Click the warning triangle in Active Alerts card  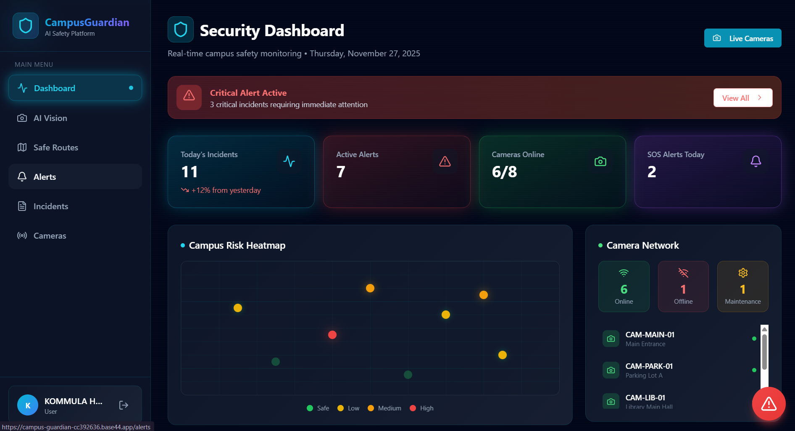point(445,161)
